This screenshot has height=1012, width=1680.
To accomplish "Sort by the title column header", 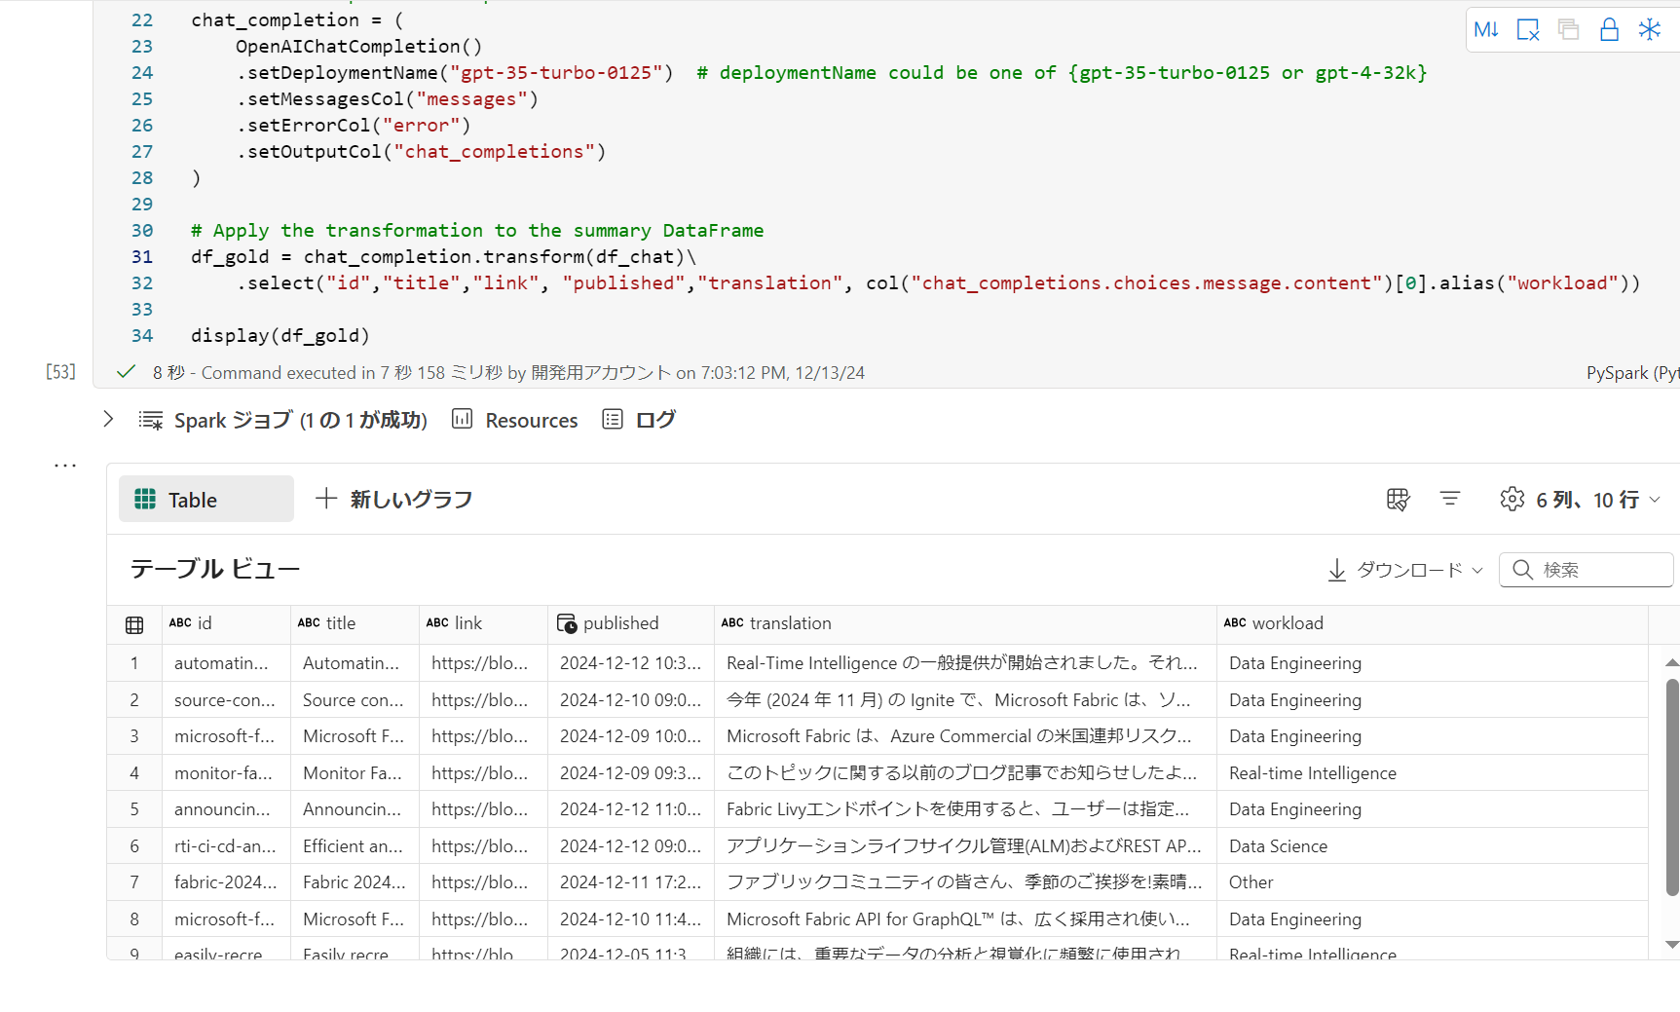I will click(x=355, y=623).
